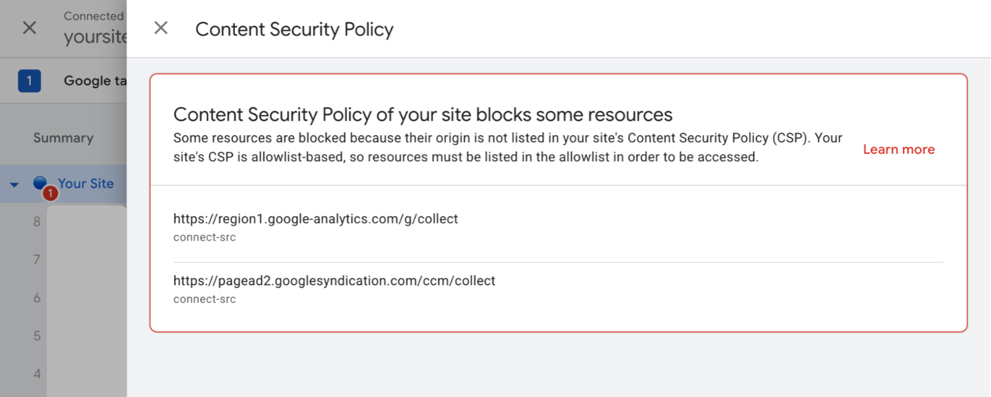Image resolution: width=991 pixels, height=397 pixels.
Task: Click event marker 4 in the event timeline
Action: pyautogui.click(x=37, y=374)
